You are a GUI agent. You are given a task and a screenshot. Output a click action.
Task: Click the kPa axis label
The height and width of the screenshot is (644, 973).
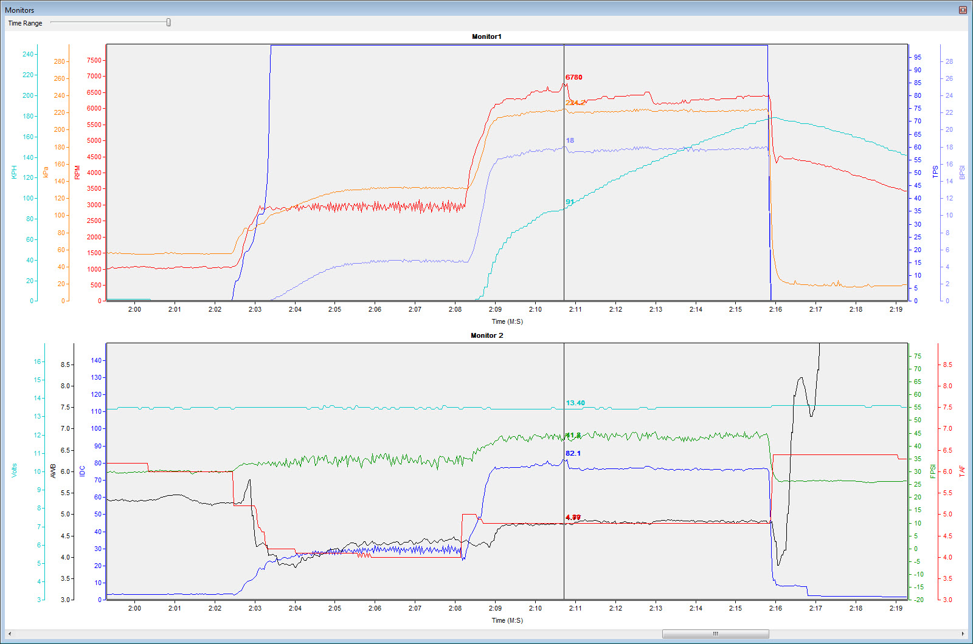[46, 173]
